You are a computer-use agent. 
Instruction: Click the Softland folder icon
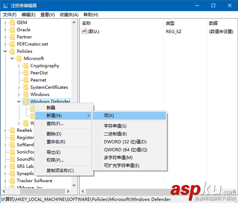pos(12,145)
